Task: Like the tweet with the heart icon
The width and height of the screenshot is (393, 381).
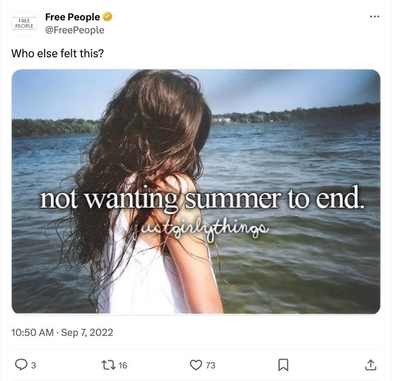Action: point(196,365)
